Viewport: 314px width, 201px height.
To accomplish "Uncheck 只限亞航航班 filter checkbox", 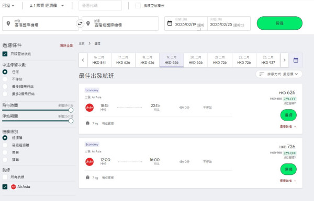I will [x=5, y=54].
